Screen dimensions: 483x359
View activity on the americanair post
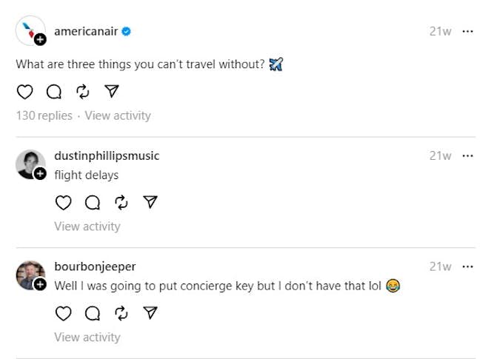[117, 115]
